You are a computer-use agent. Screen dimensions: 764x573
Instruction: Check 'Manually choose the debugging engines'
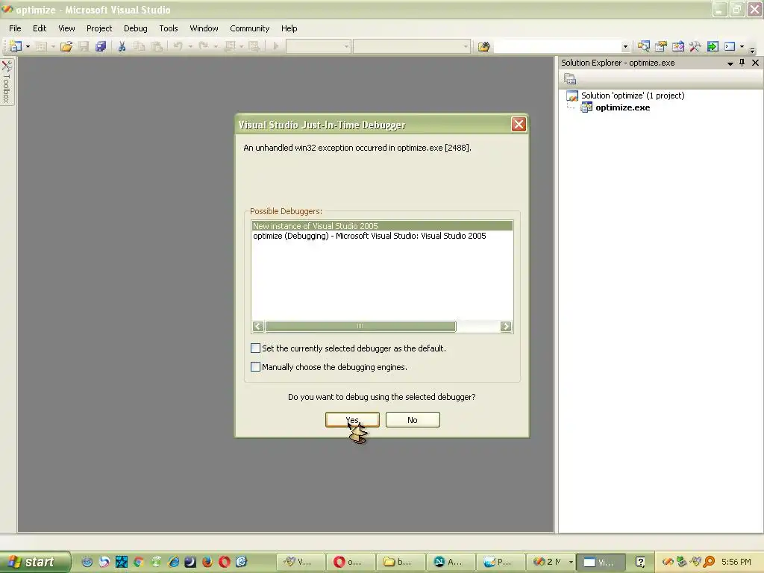coord(255,367)
